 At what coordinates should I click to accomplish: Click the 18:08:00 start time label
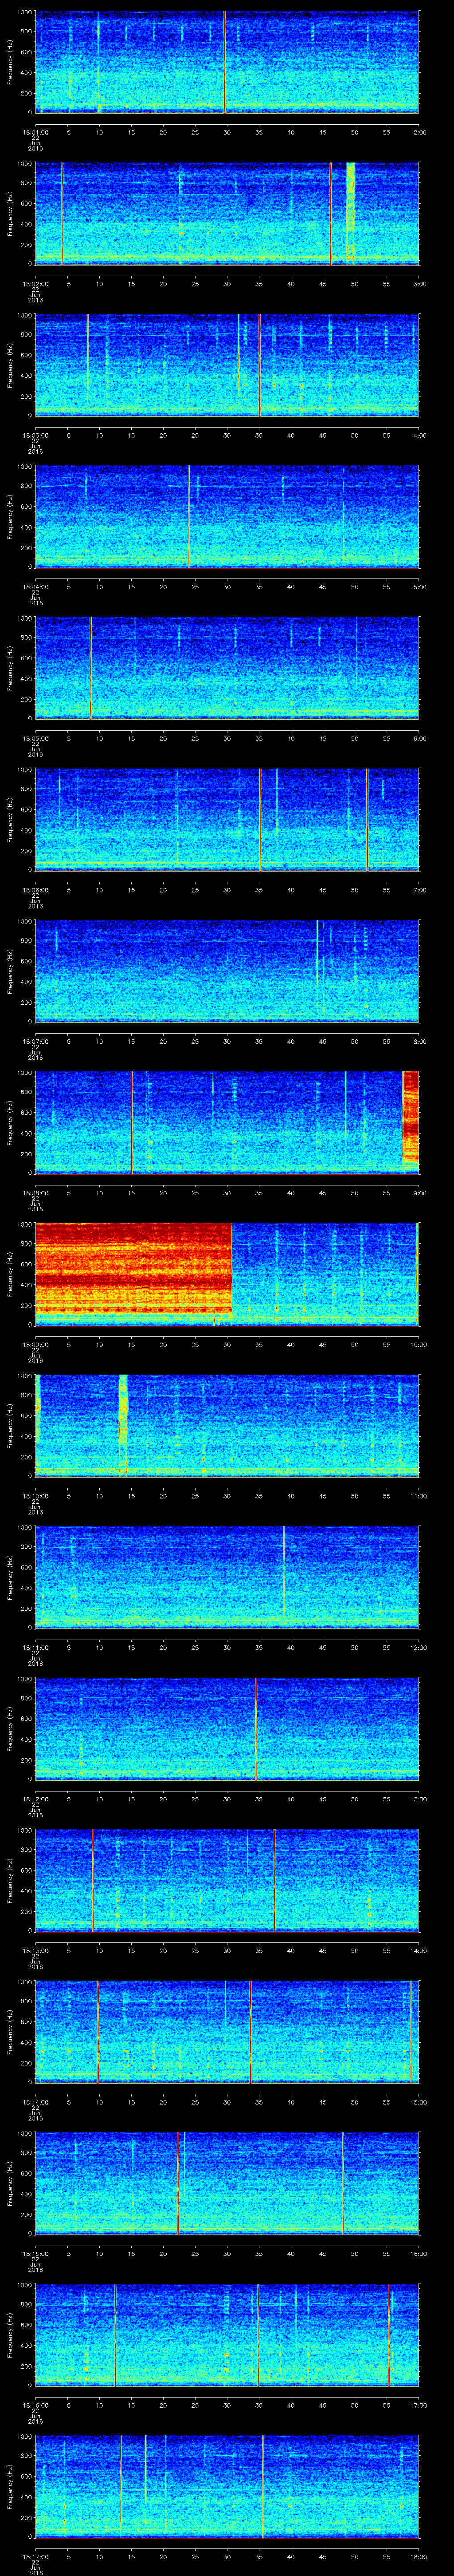point(35,1193)
